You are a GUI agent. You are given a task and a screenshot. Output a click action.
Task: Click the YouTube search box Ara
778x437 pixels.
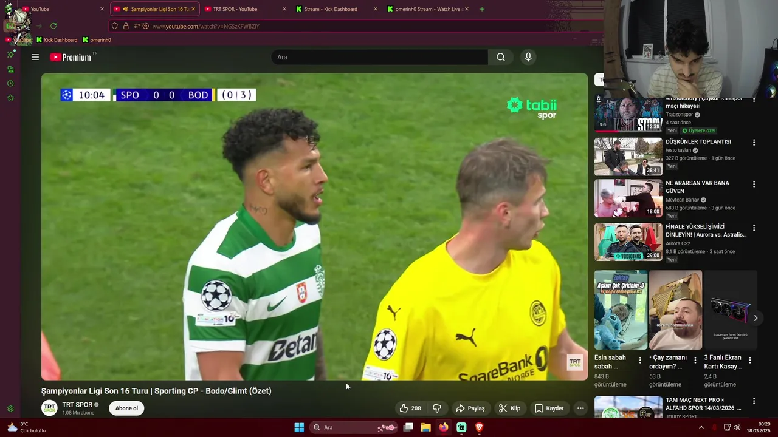point(380,57)
